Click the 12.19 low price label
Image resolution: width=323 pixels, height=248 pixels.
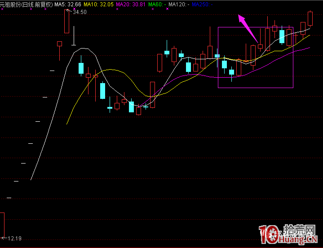[14, 239]
